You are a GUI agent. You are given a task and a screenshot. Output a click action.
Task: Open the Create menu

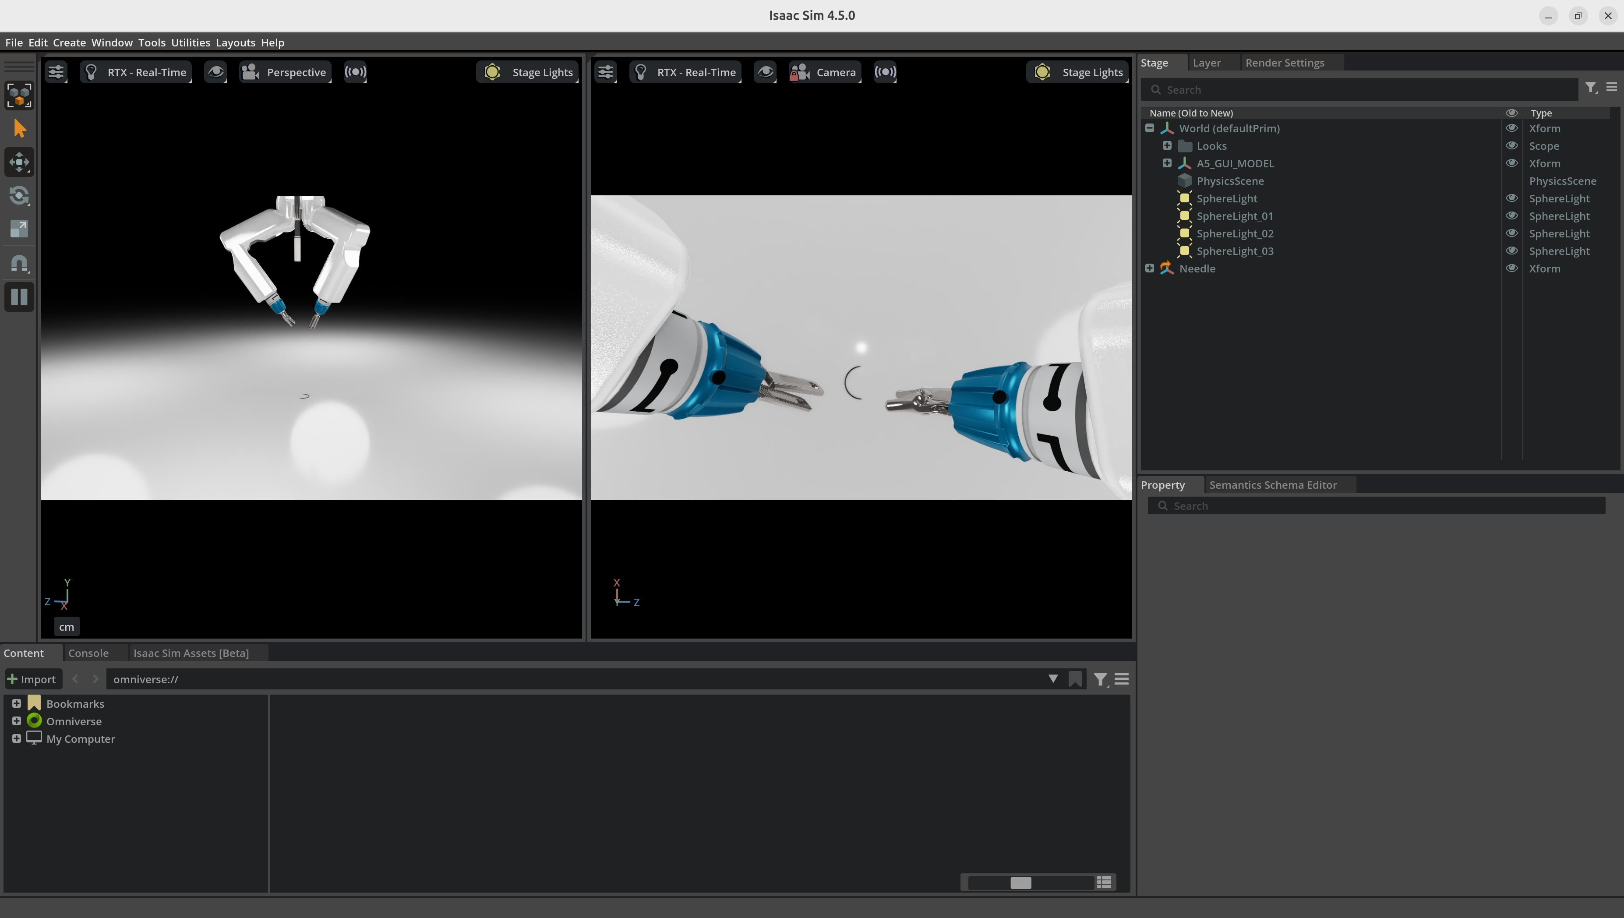(69, 42)
